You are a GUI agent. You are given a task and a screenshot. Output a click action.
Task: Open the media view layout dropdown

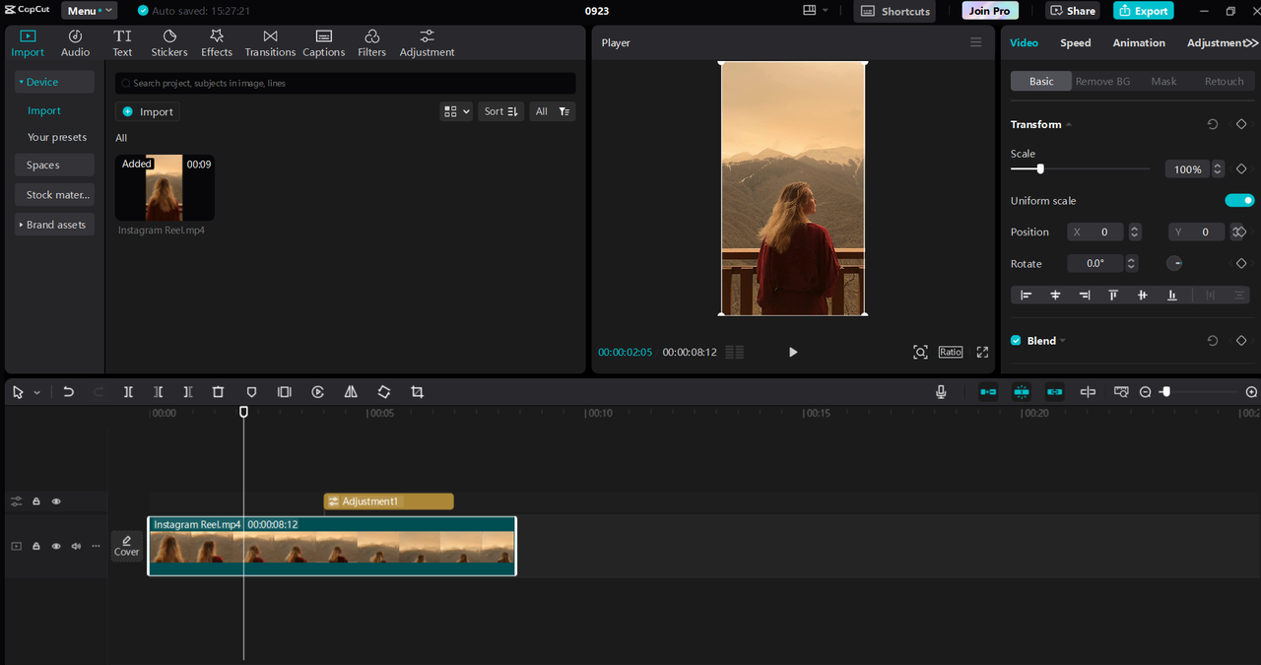[x=456, y=111]
